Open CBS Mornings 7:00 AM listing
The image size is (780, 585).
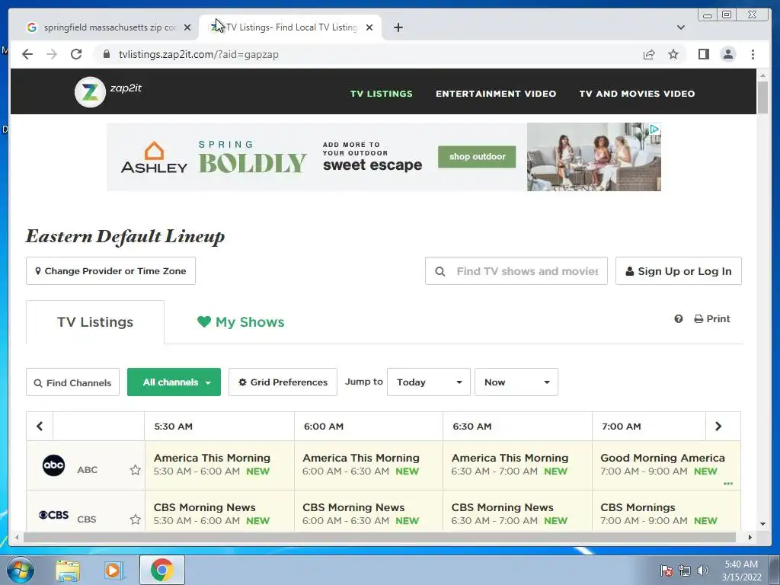click(x=666, y=511)
